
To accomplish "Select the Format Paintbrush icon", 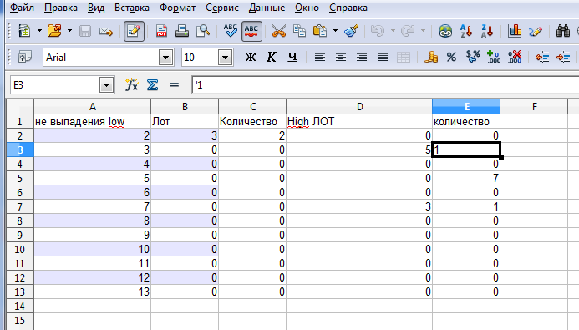I will point(351,31).
